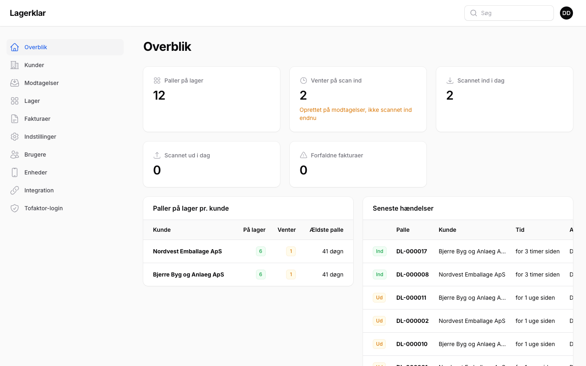Click the Modtagelser inbox icon

(15, 83)
